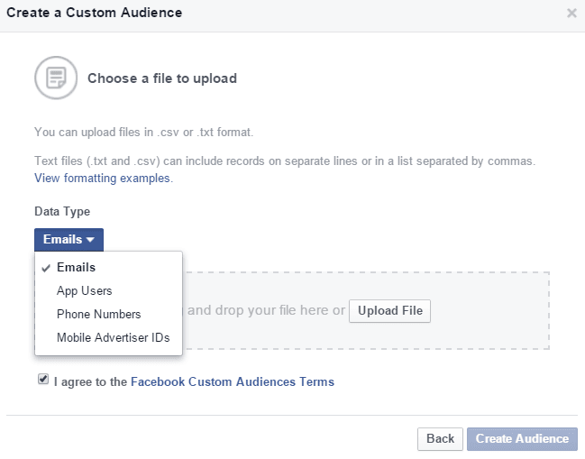Go Back to the previous step
The height and width of the screenshot is (459, 585).
pyautogui.click(x=440, y=439)
